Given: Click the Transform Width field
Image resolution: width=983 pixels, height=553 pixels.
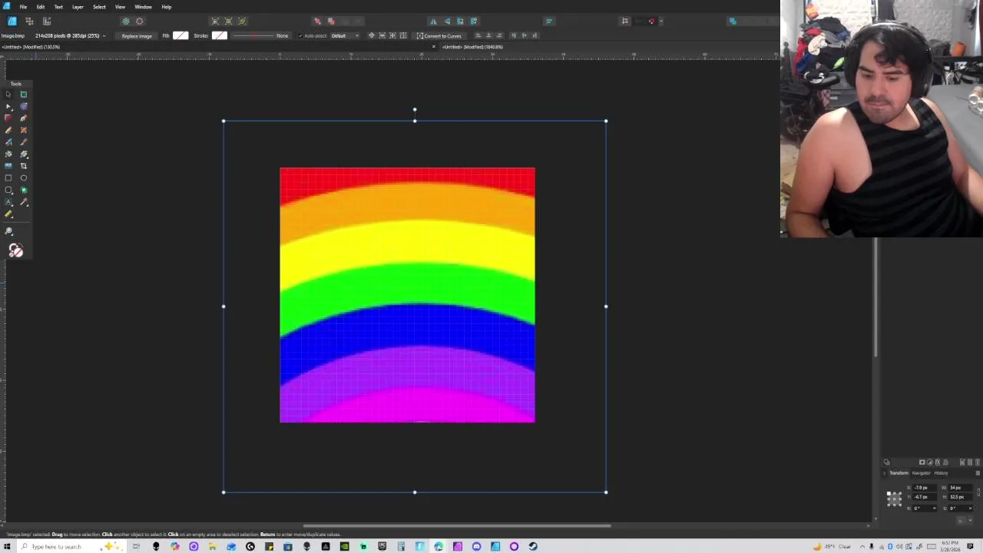Looking at the screenshot, I should [960, 488].
